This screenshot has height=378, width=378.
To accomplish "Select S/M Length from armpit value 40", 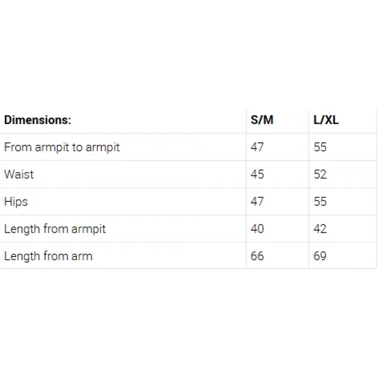I will (x=257, y=229).
